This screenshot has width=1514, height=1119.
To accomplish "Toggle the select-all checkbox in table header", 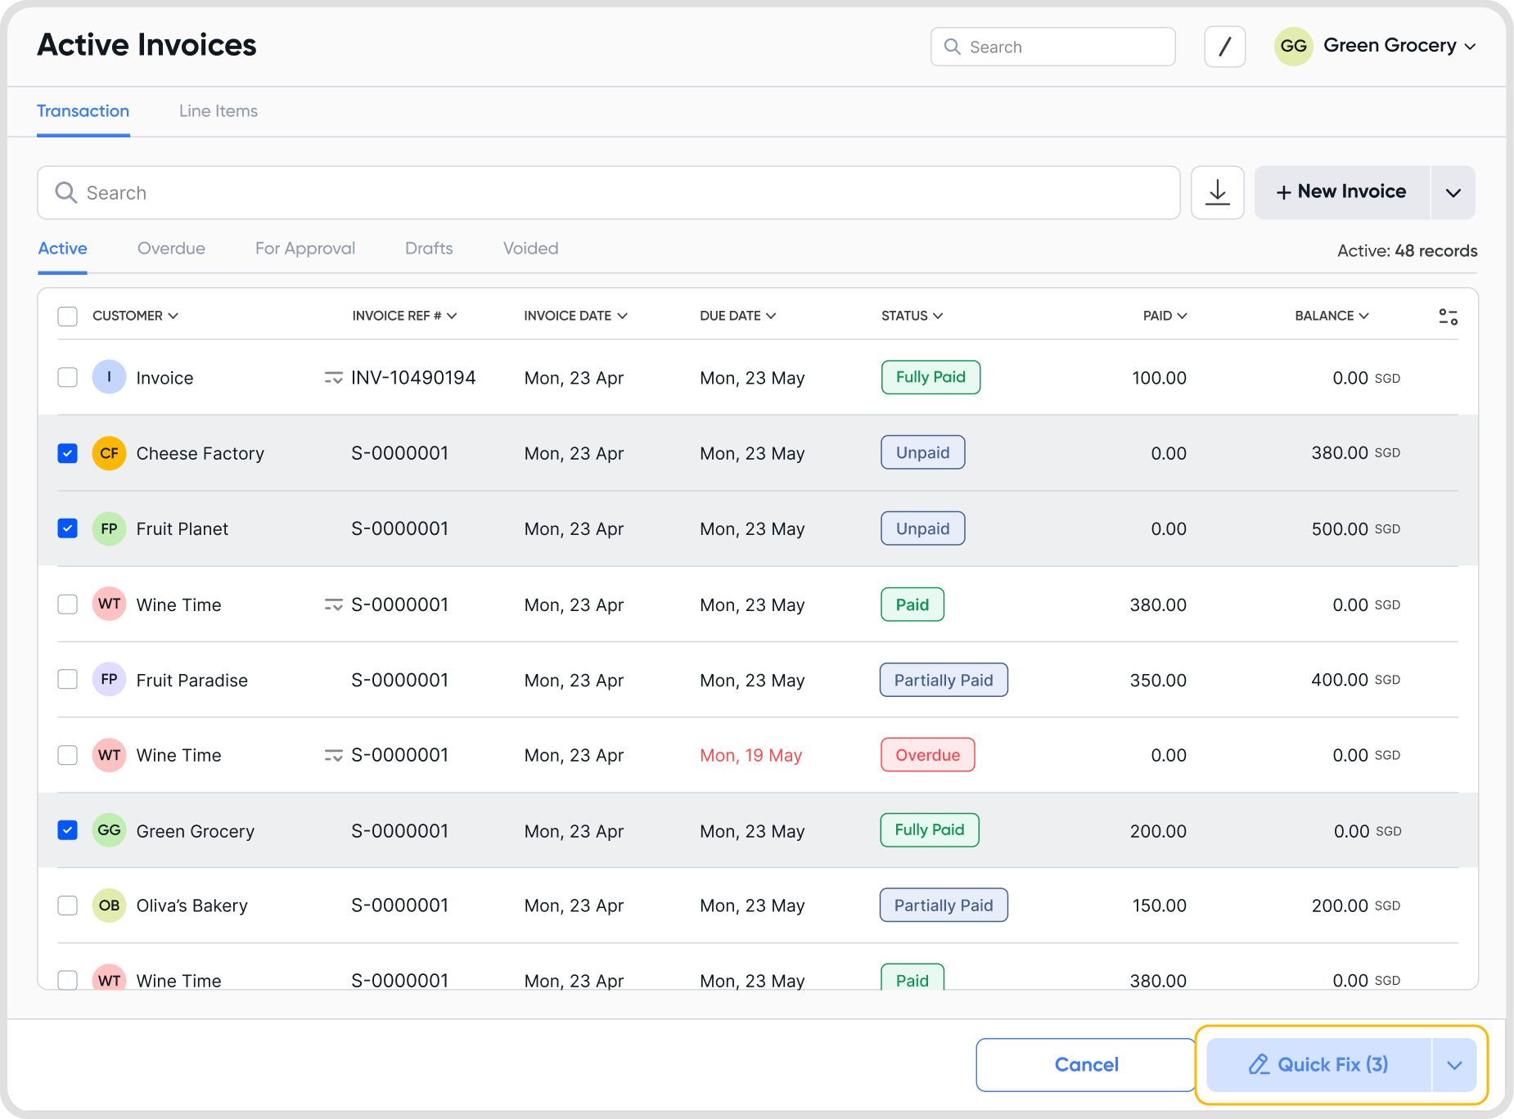I will point(68,317).
